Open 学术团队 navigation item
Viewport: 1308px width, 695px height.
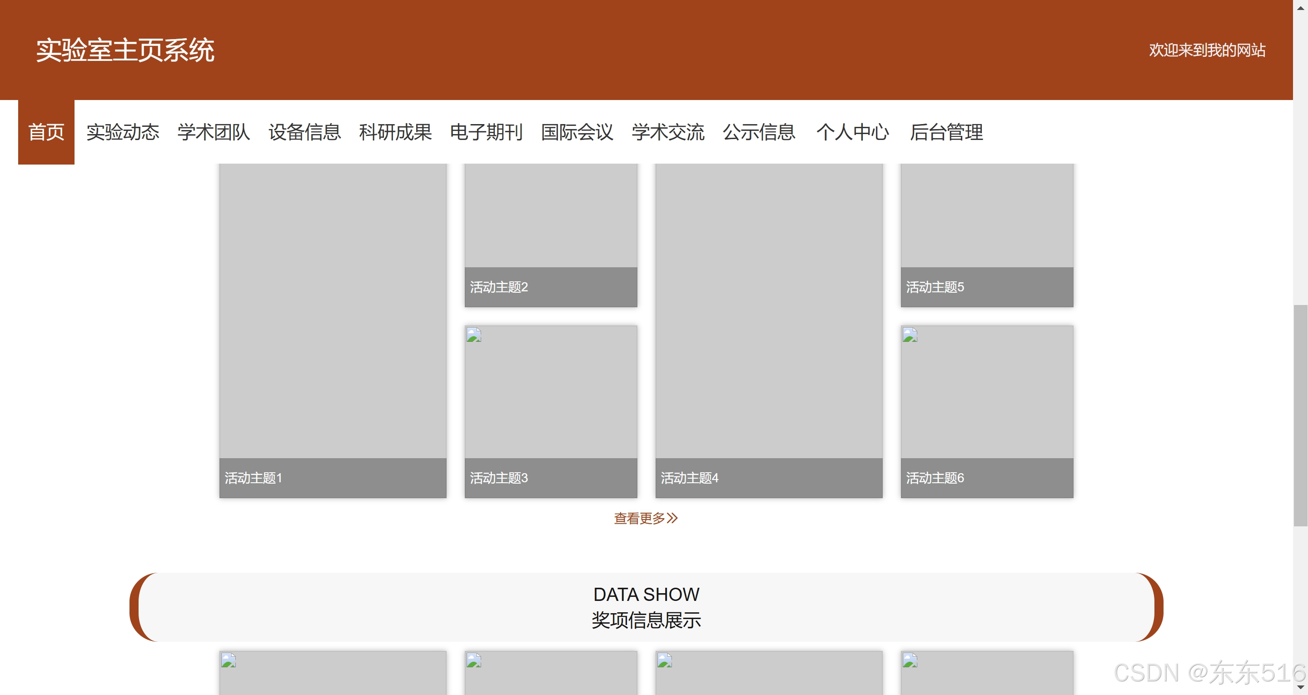213,132
